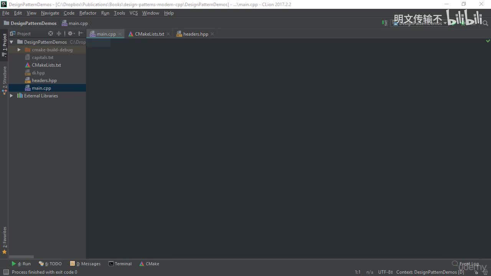Image resolution: width=491 pixels, height=276 pixels.
Task: Click the horizontal scrollbar of the Project panel
Action: coord(21,257)
